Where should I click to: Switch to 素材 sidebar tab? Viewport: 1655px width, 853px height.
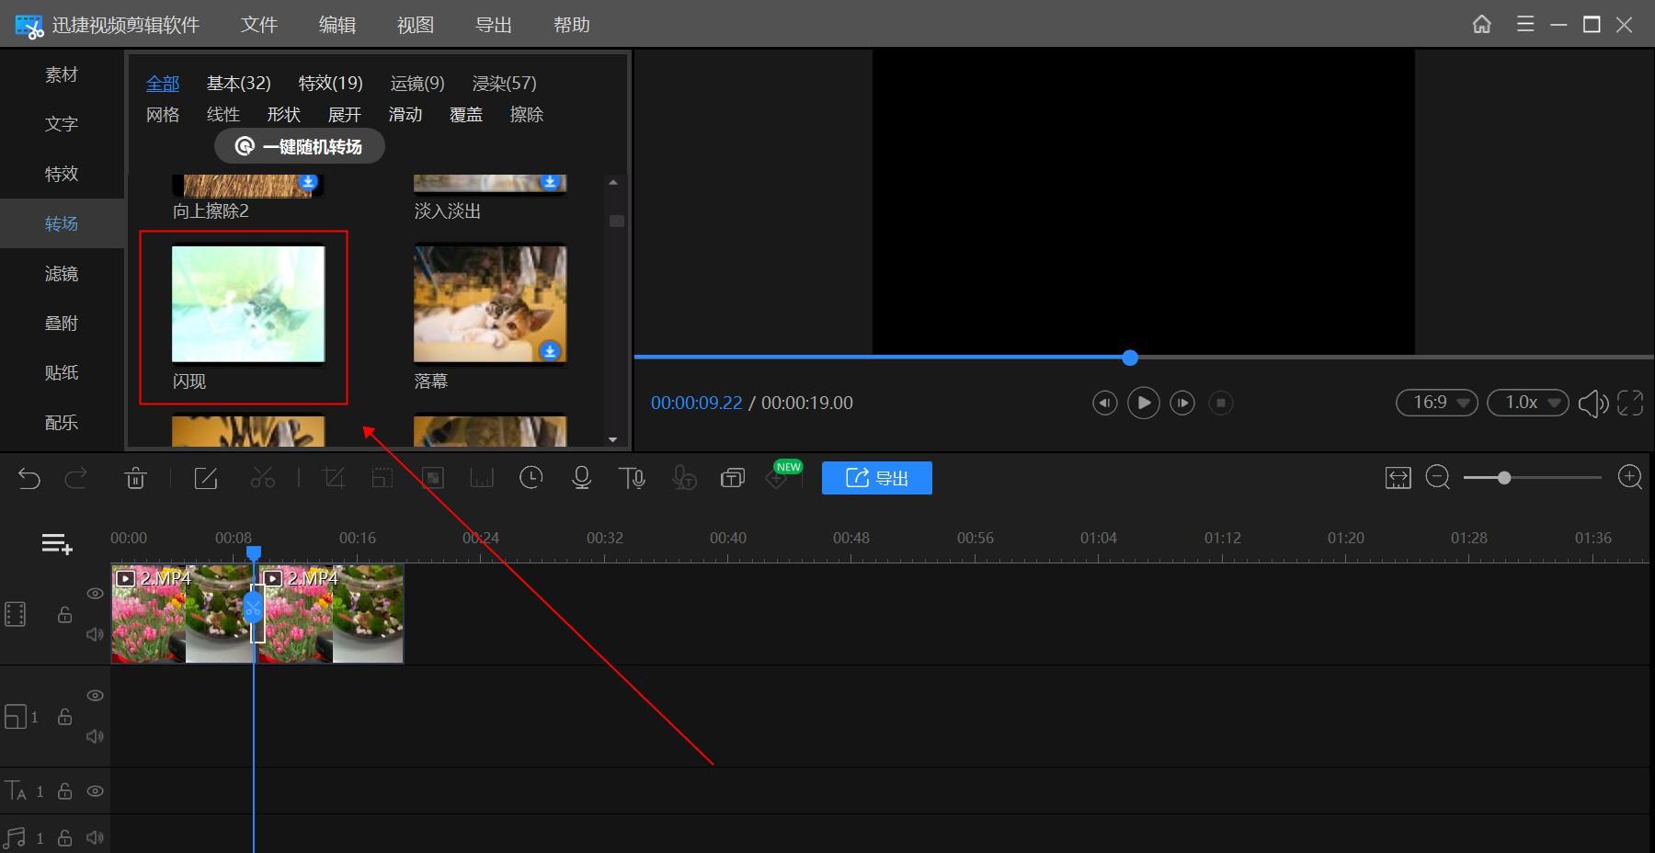coord(62,74)
